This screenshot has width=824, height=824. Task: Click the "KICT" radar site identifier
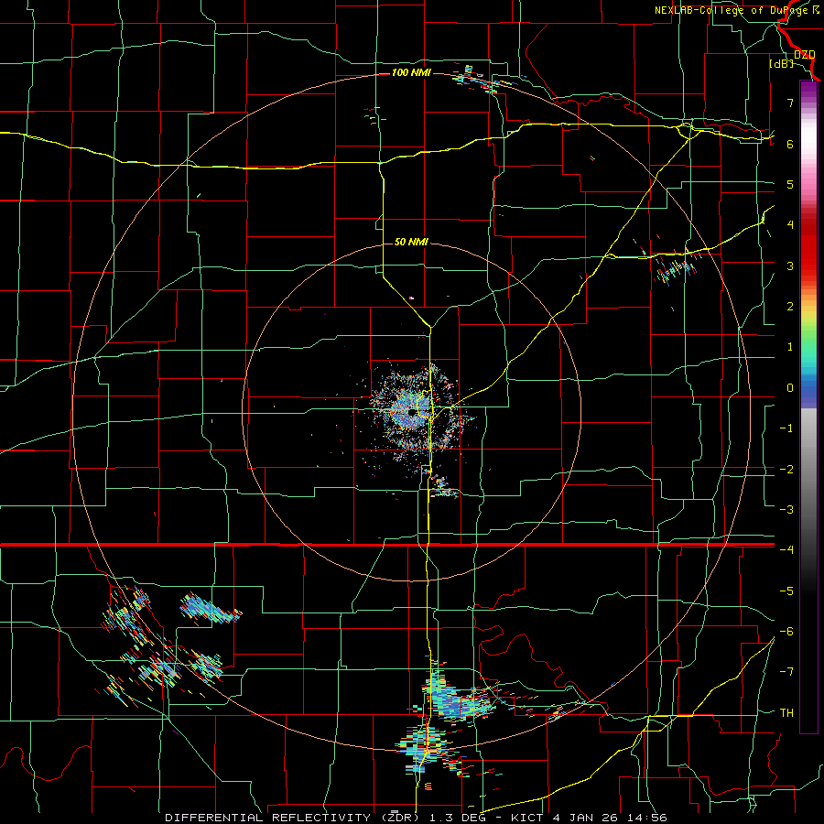pos(526,818)
